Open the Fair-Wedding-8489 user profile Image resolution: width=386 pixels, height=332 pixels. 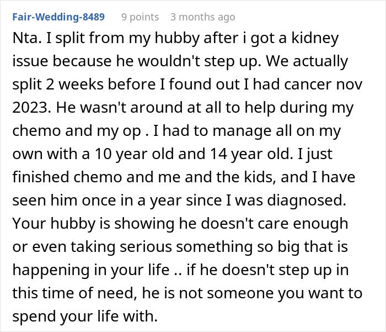pos(57,17)
